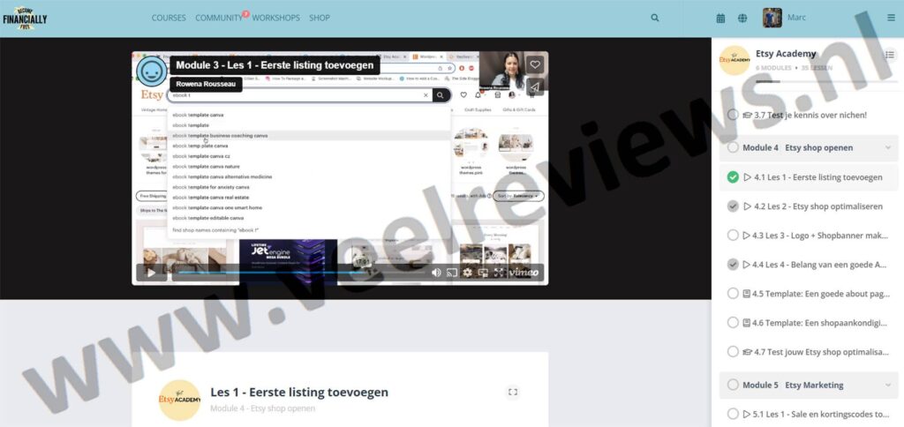This screenshot has width=904, height=427.
Task: Open the Become Financially Free home logo
Action: pos(24,19)
